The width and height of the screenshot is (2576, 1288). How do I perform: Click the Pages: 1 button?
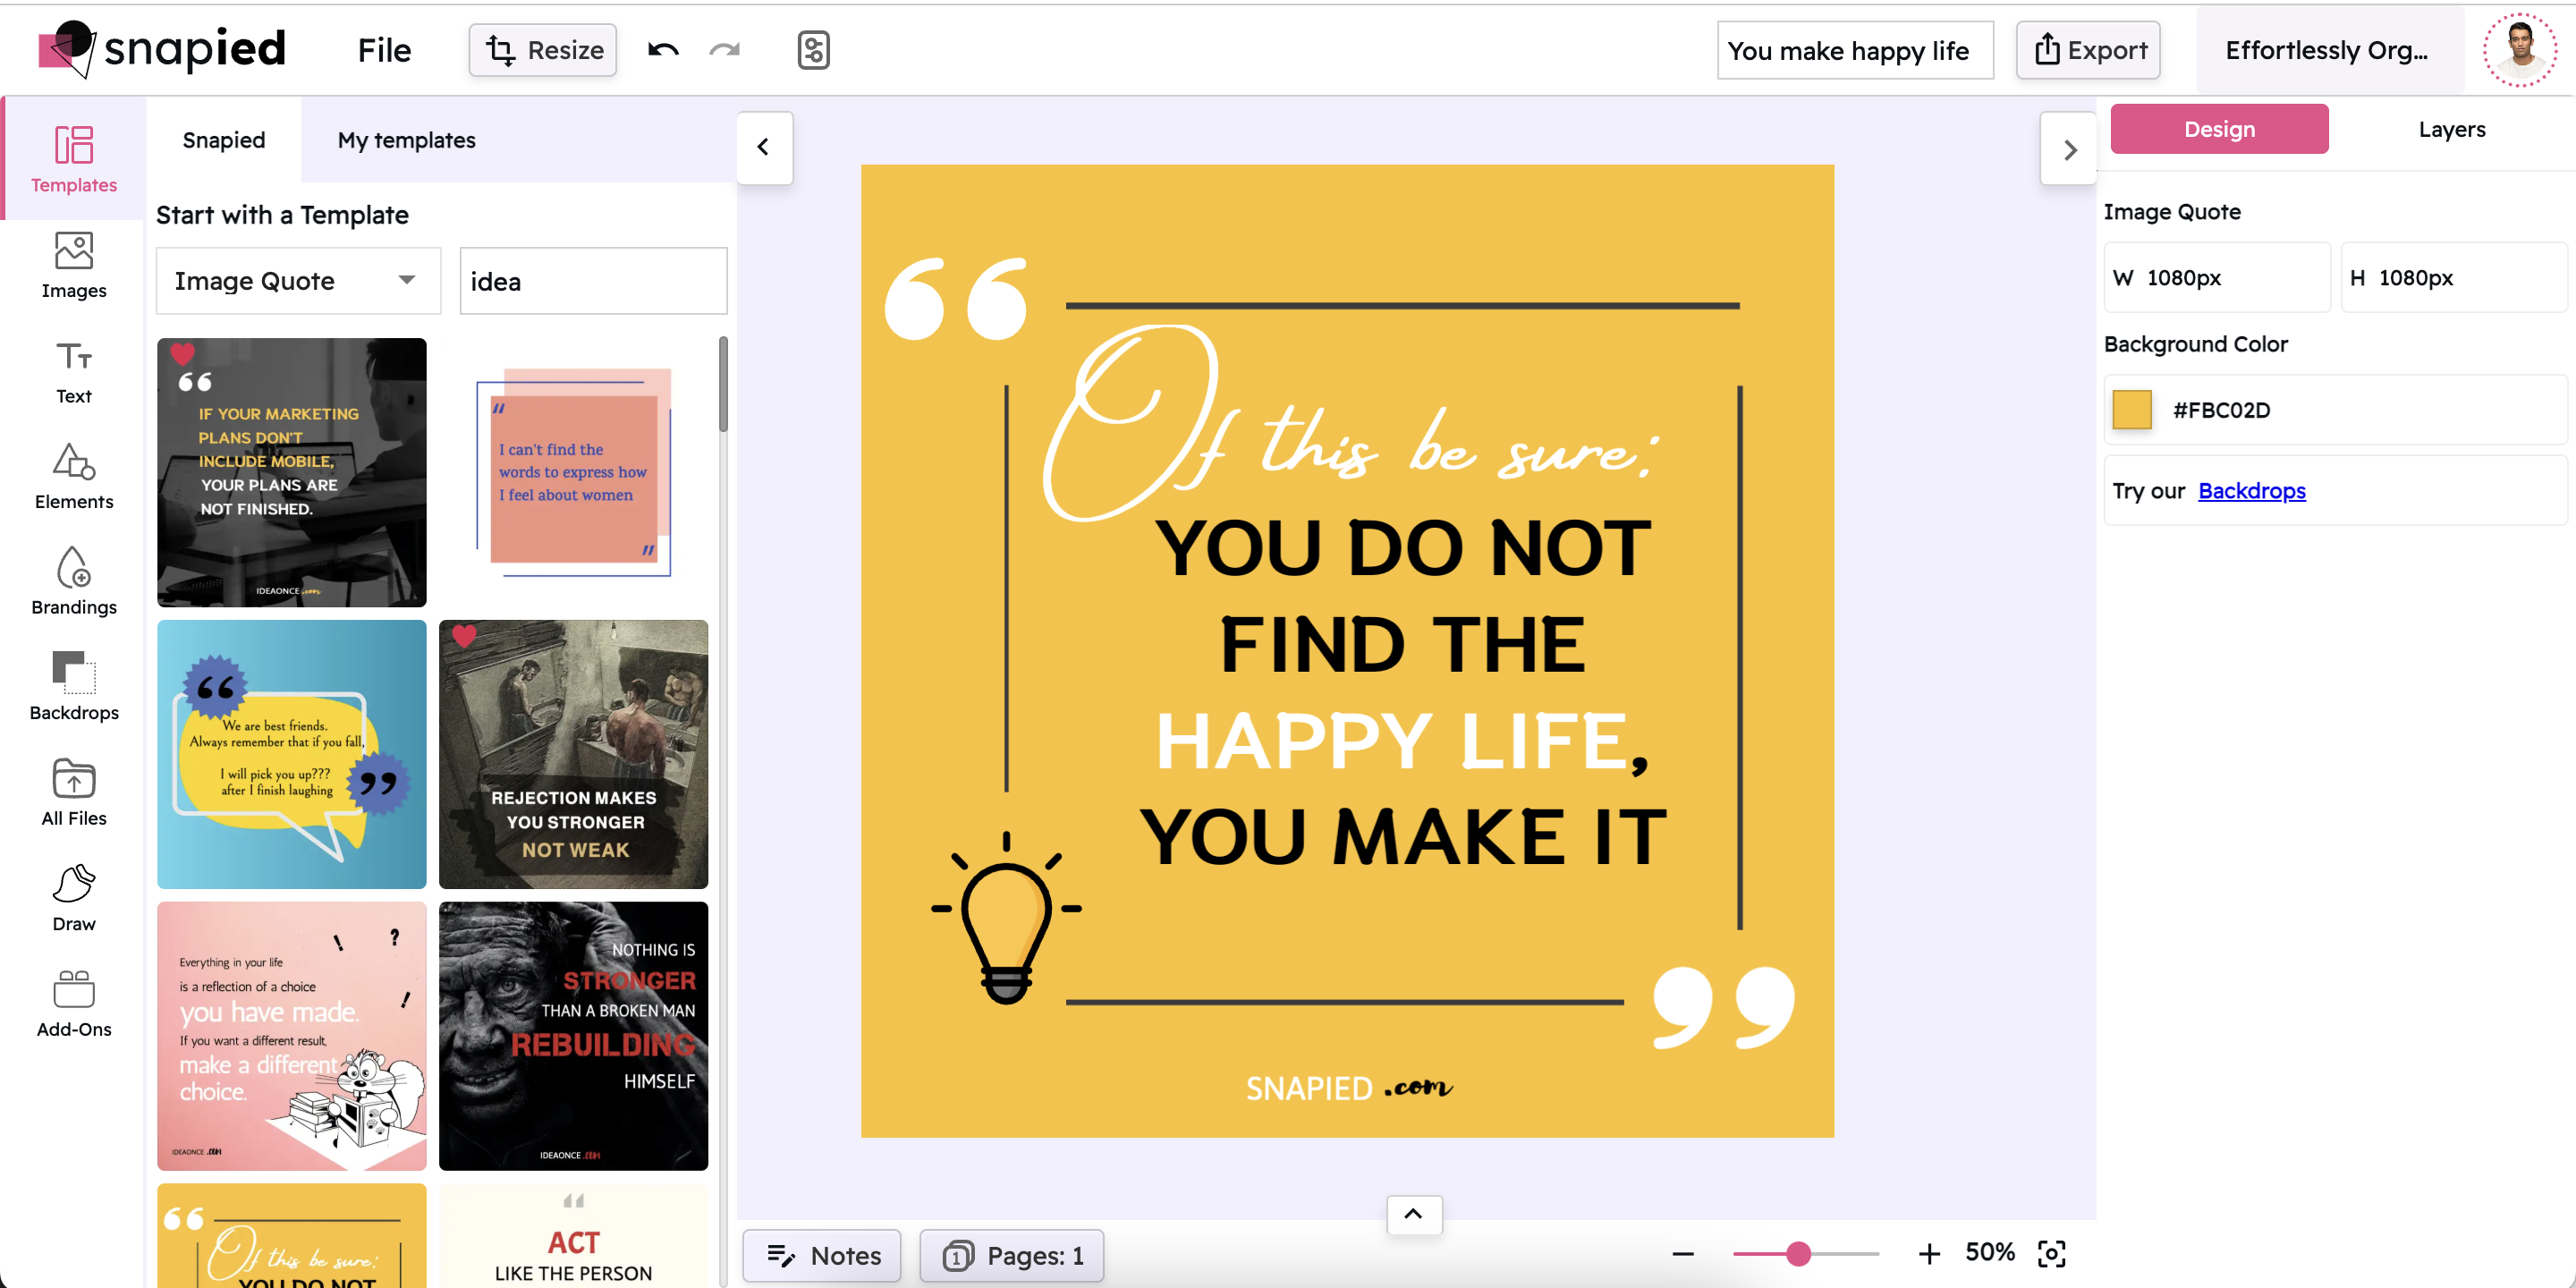click(x=1012, y=1255)
